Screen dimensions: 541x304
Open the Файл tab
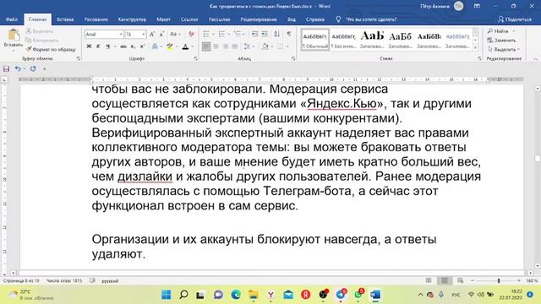[x=12, y=19]
